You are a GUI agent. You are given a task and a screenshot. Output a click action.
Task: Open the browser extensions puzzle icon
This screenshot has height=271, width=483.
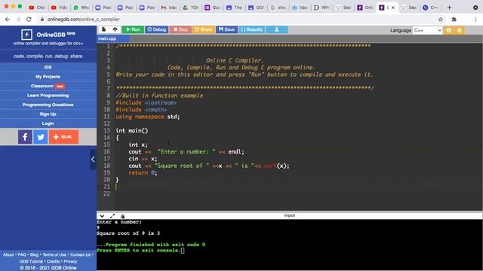pyautogui.click(x=454, y=19)
